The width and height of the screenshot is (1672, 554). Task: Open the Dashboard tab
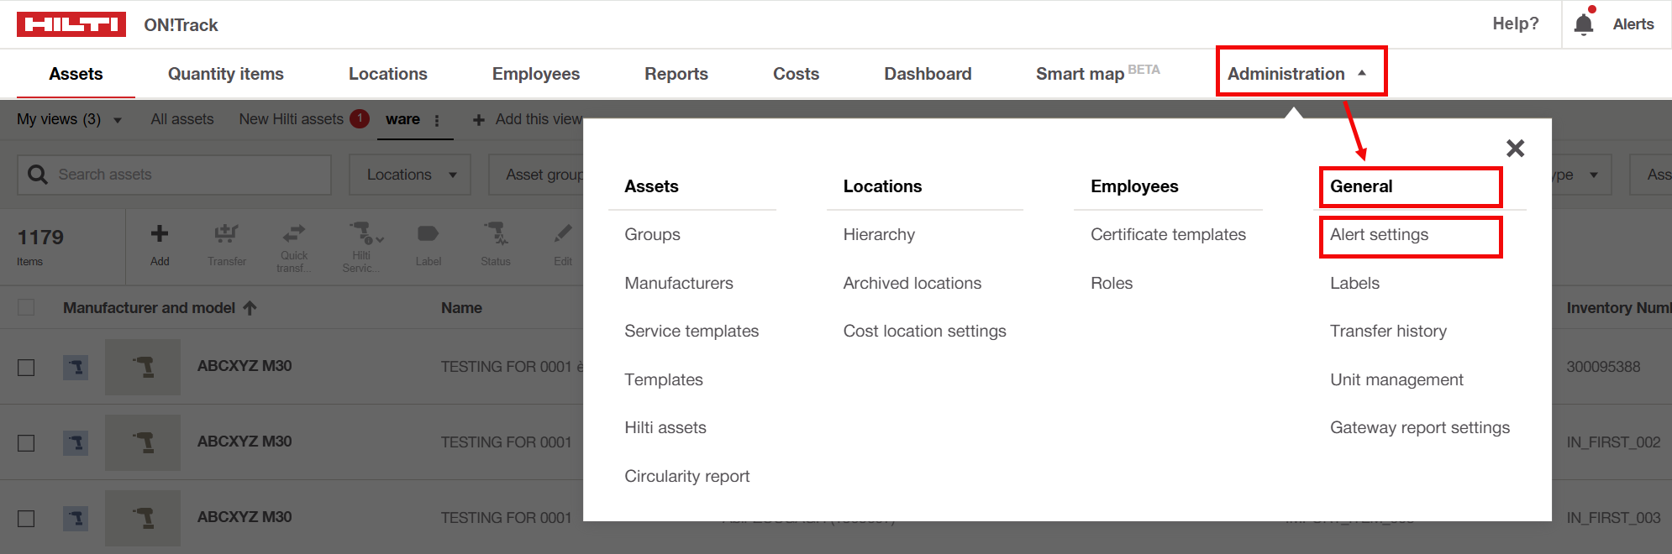(x=927, y=74)
